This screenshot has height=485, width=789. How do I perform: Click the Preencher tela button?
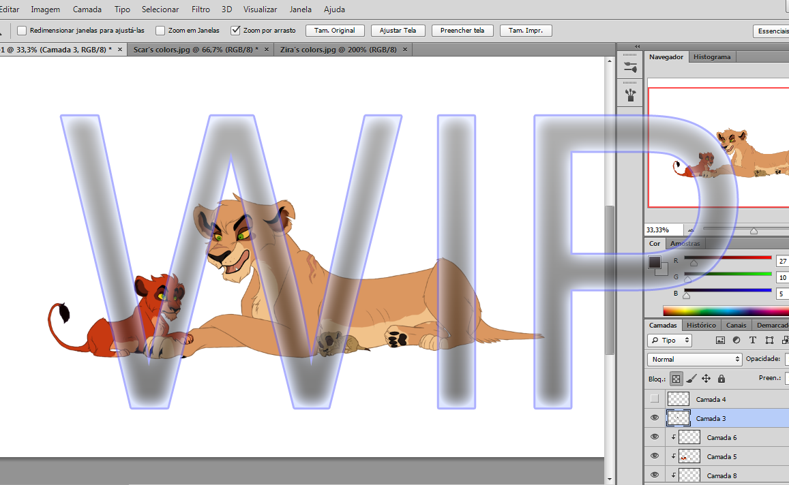point(462,31)
